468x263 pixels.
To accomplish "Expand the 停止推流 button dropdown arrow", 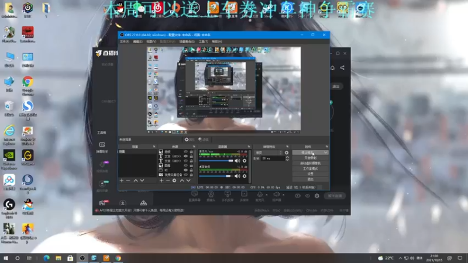I will point(325,153).
